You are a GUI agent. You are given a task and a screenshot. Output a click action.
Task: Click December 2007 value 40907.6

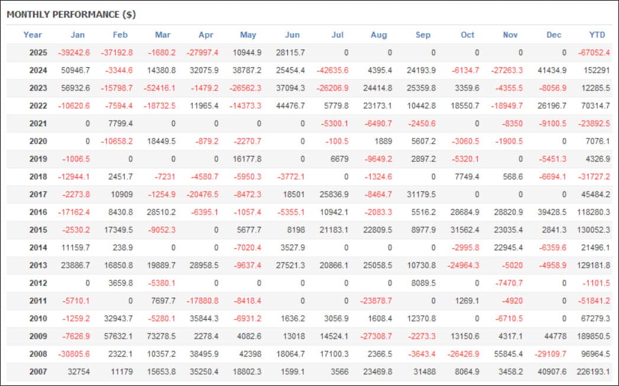[x=552, y=372]
